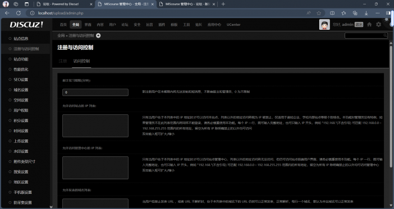
Task: Click search magnifier in admin search box
Action: (385, 36)
